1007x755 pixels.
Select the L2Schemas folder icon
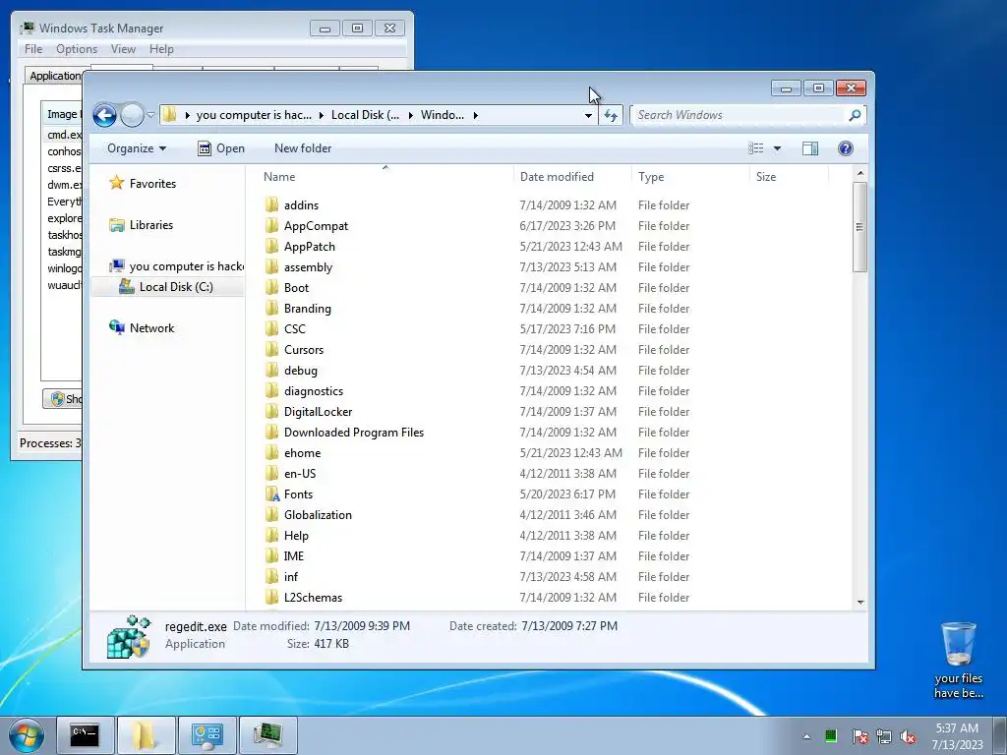click(272, 597)
